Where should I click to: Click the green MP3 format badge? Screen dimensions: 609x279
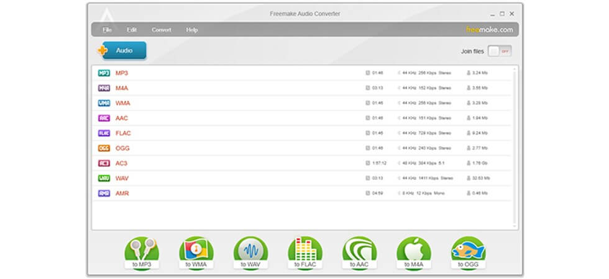(x=104, y=73)
